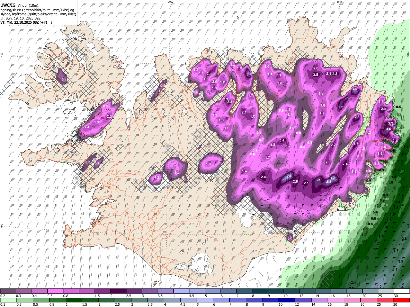
Task: Click the lavender snow-legend swatch at 4
Action: point(181,291)
